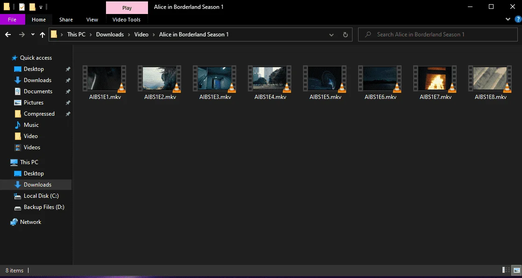Go forward using the Forward arrow

tap(22, 35)
